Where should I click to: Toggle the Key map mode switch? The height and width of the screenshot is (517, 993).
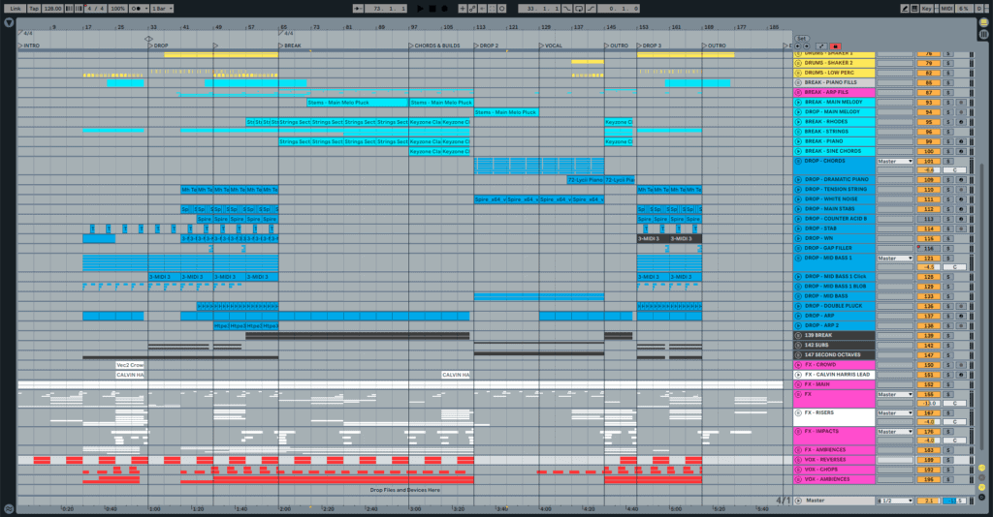point(928,8)
